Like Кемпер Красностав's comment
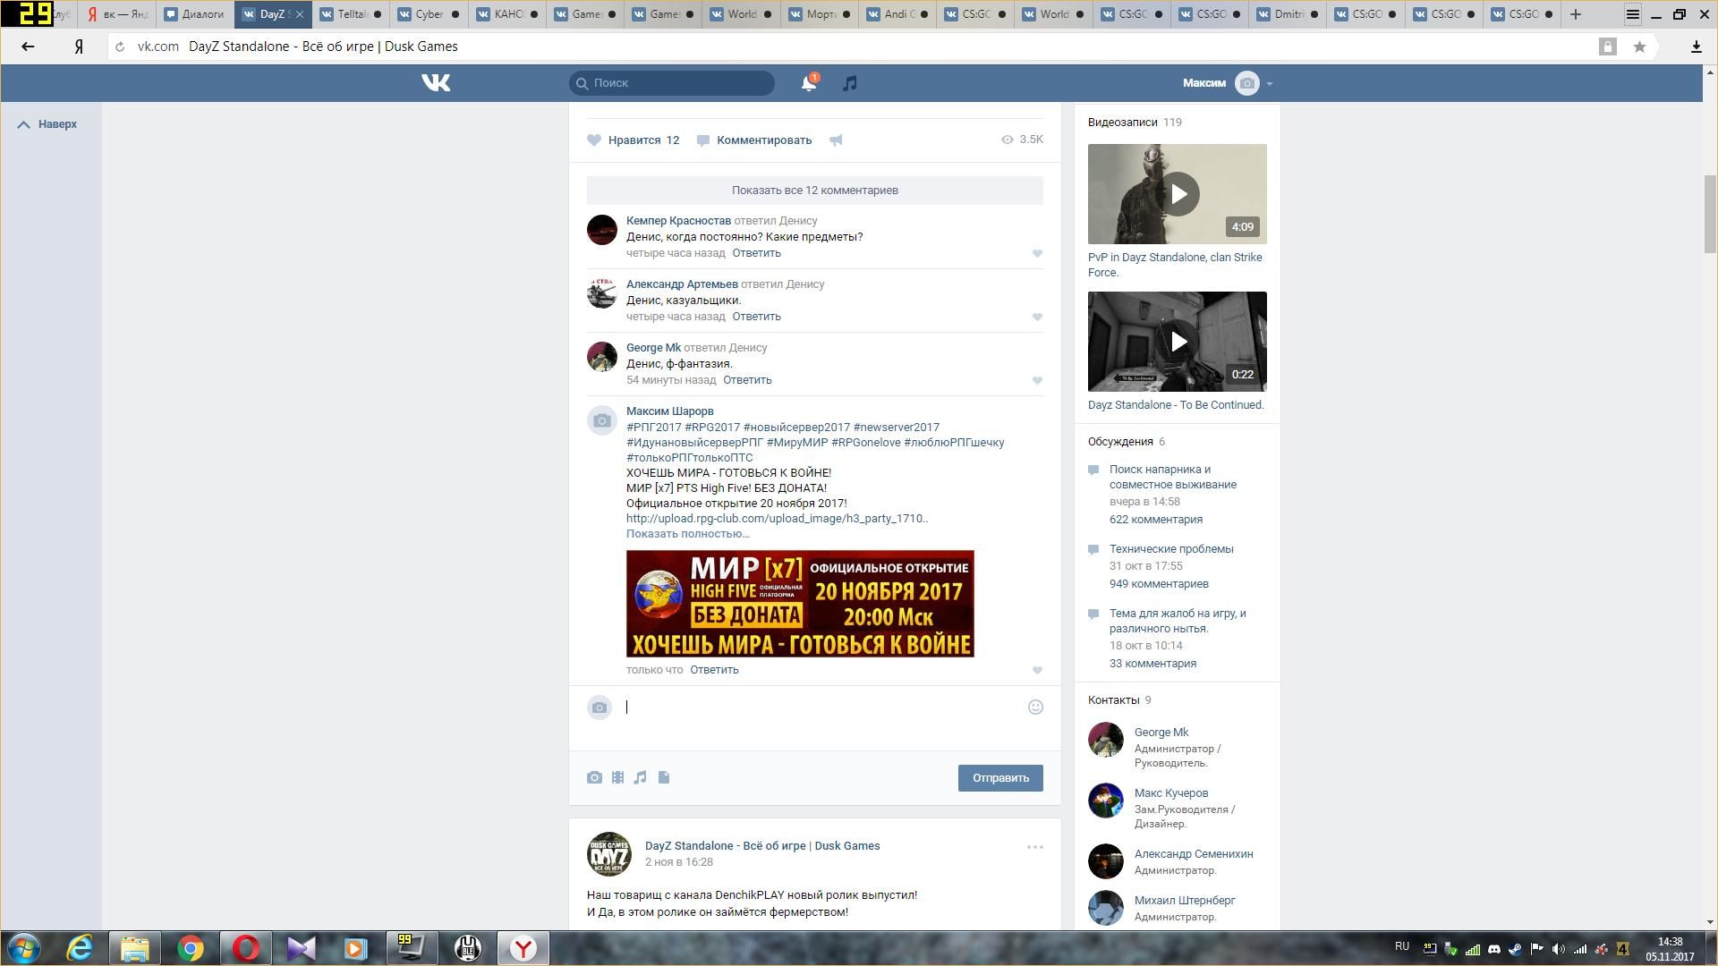The height and width of the screenshot is (966, 1718). click(1037, 254)
